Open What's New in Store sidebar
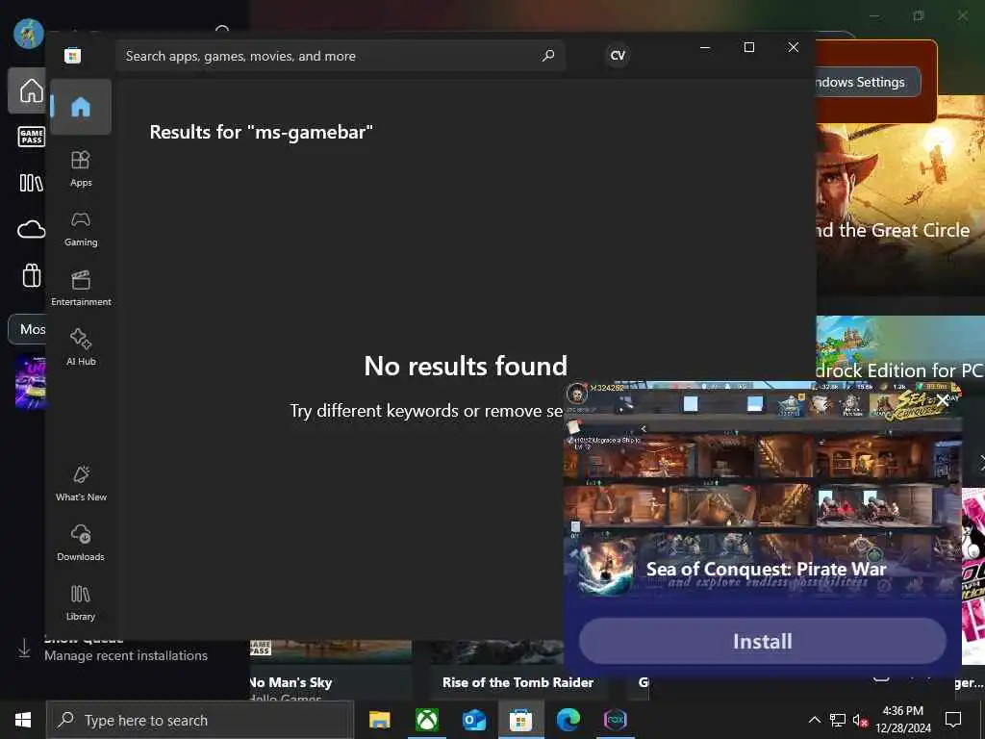Image resolution: width=985 pixels, height=739 pixels. 81,483
